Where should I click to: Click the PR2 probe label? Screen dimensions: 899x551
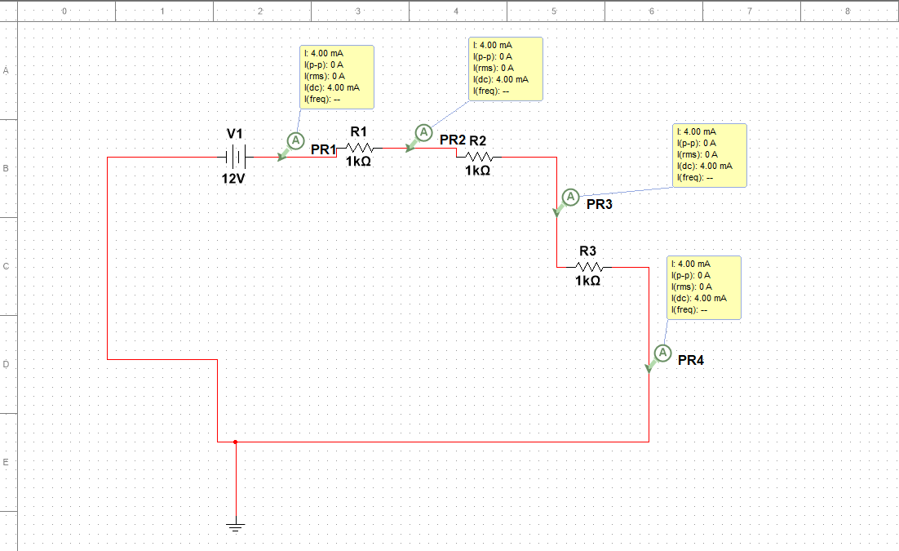coord(453,140)
